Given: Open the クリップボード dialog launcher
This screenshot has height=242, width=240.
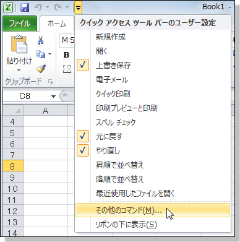Looking at the screenshot, I should 50,82.
